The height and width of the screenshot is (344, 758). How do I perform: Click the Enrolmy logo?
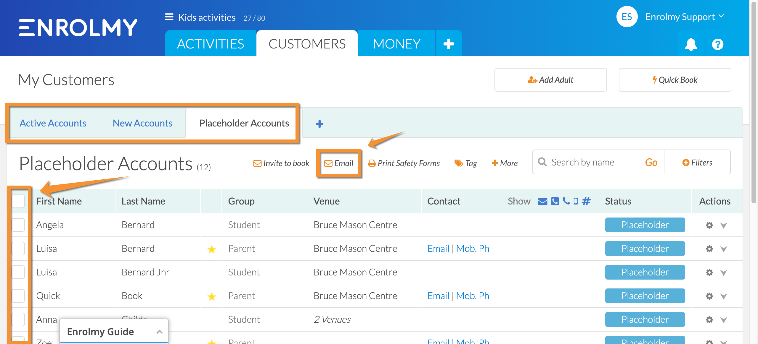pyautogui.click(x=78, y=27)
